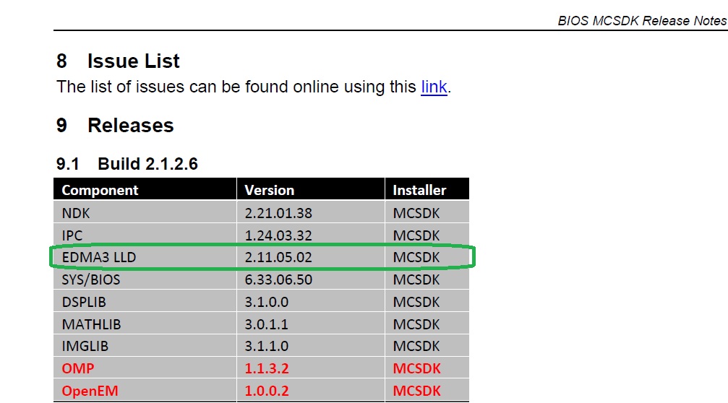Select version '2.21.01.38' cell
This screenshot has height=403, width=728.
[x=311, y=212]
